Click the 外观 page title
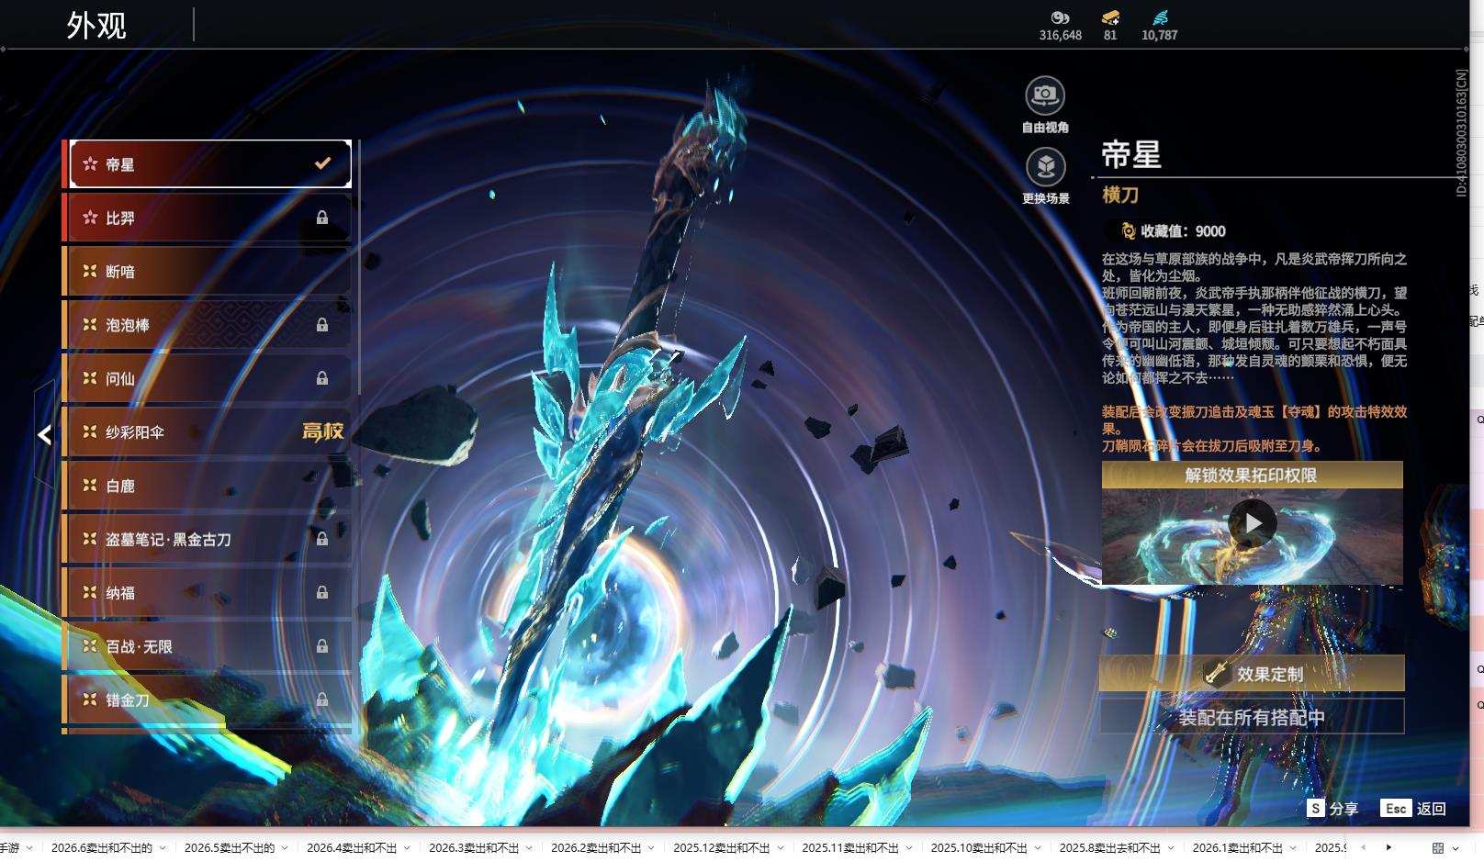 (x=96, y=26)
